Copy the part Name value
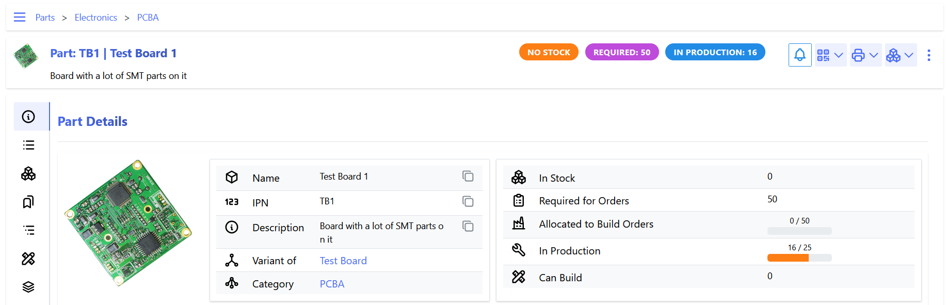946x305 pixels. tap(468, 176)
